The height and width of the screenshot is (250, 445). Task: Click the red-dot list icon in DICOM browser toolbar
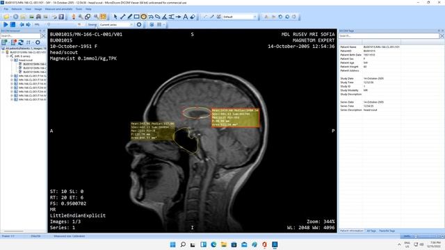coord(13,42)
